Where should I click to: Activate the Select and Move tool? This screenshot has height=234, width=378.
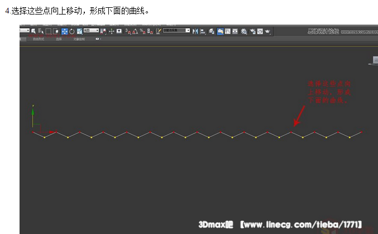click(65, 31)
